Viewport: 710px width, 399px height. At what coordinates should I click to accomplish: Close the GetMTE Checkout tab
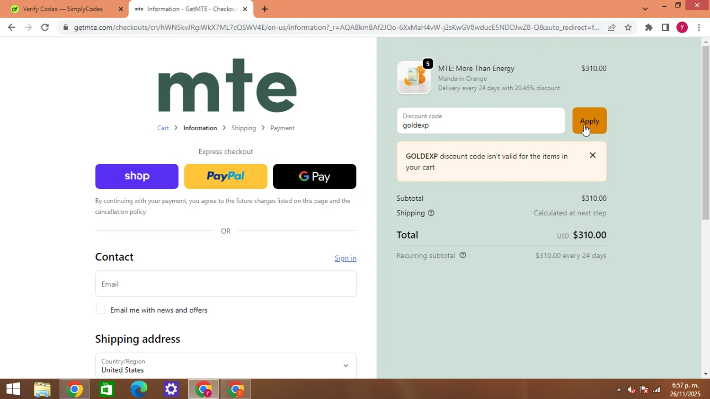pos(245,9)
